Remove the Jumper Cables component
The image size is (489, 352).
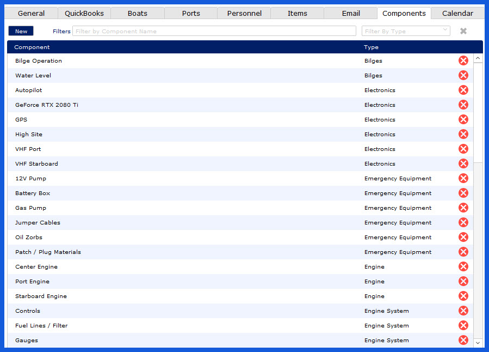tap(463, 222)
